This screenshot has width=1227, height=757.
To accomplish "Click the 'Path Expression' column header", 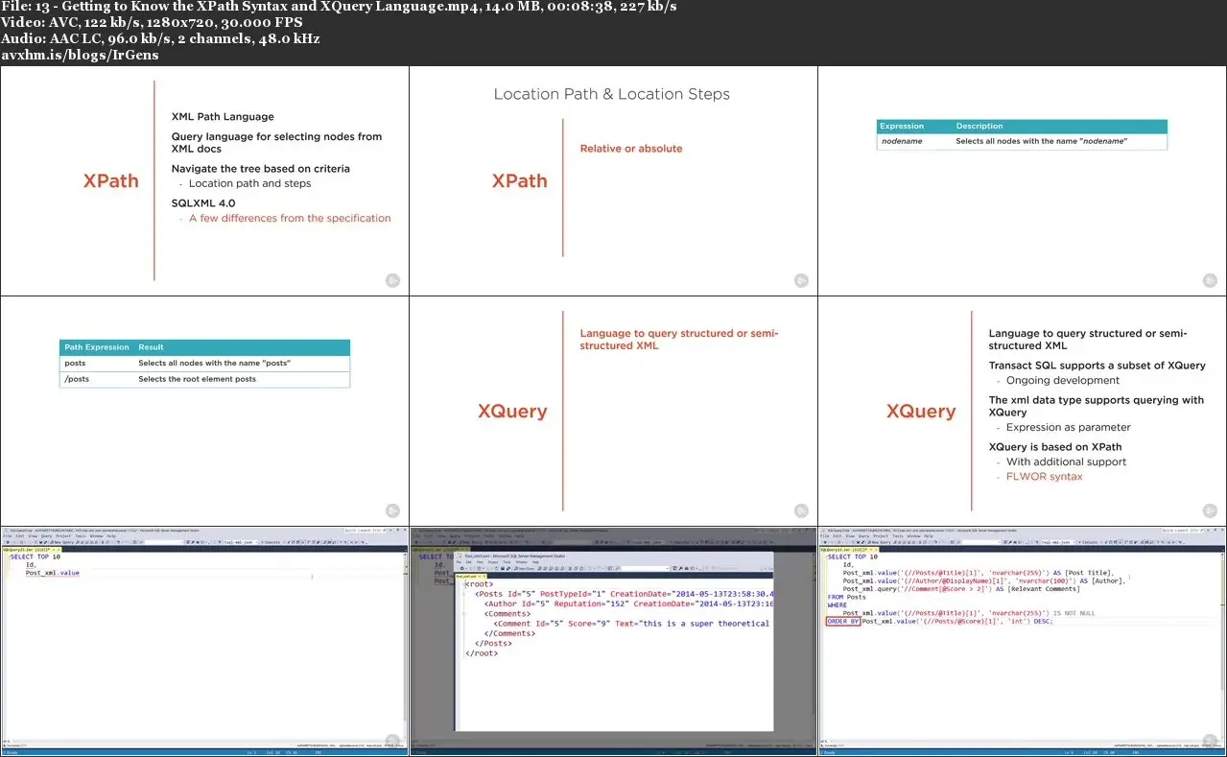I will click(x=96, y=347).
